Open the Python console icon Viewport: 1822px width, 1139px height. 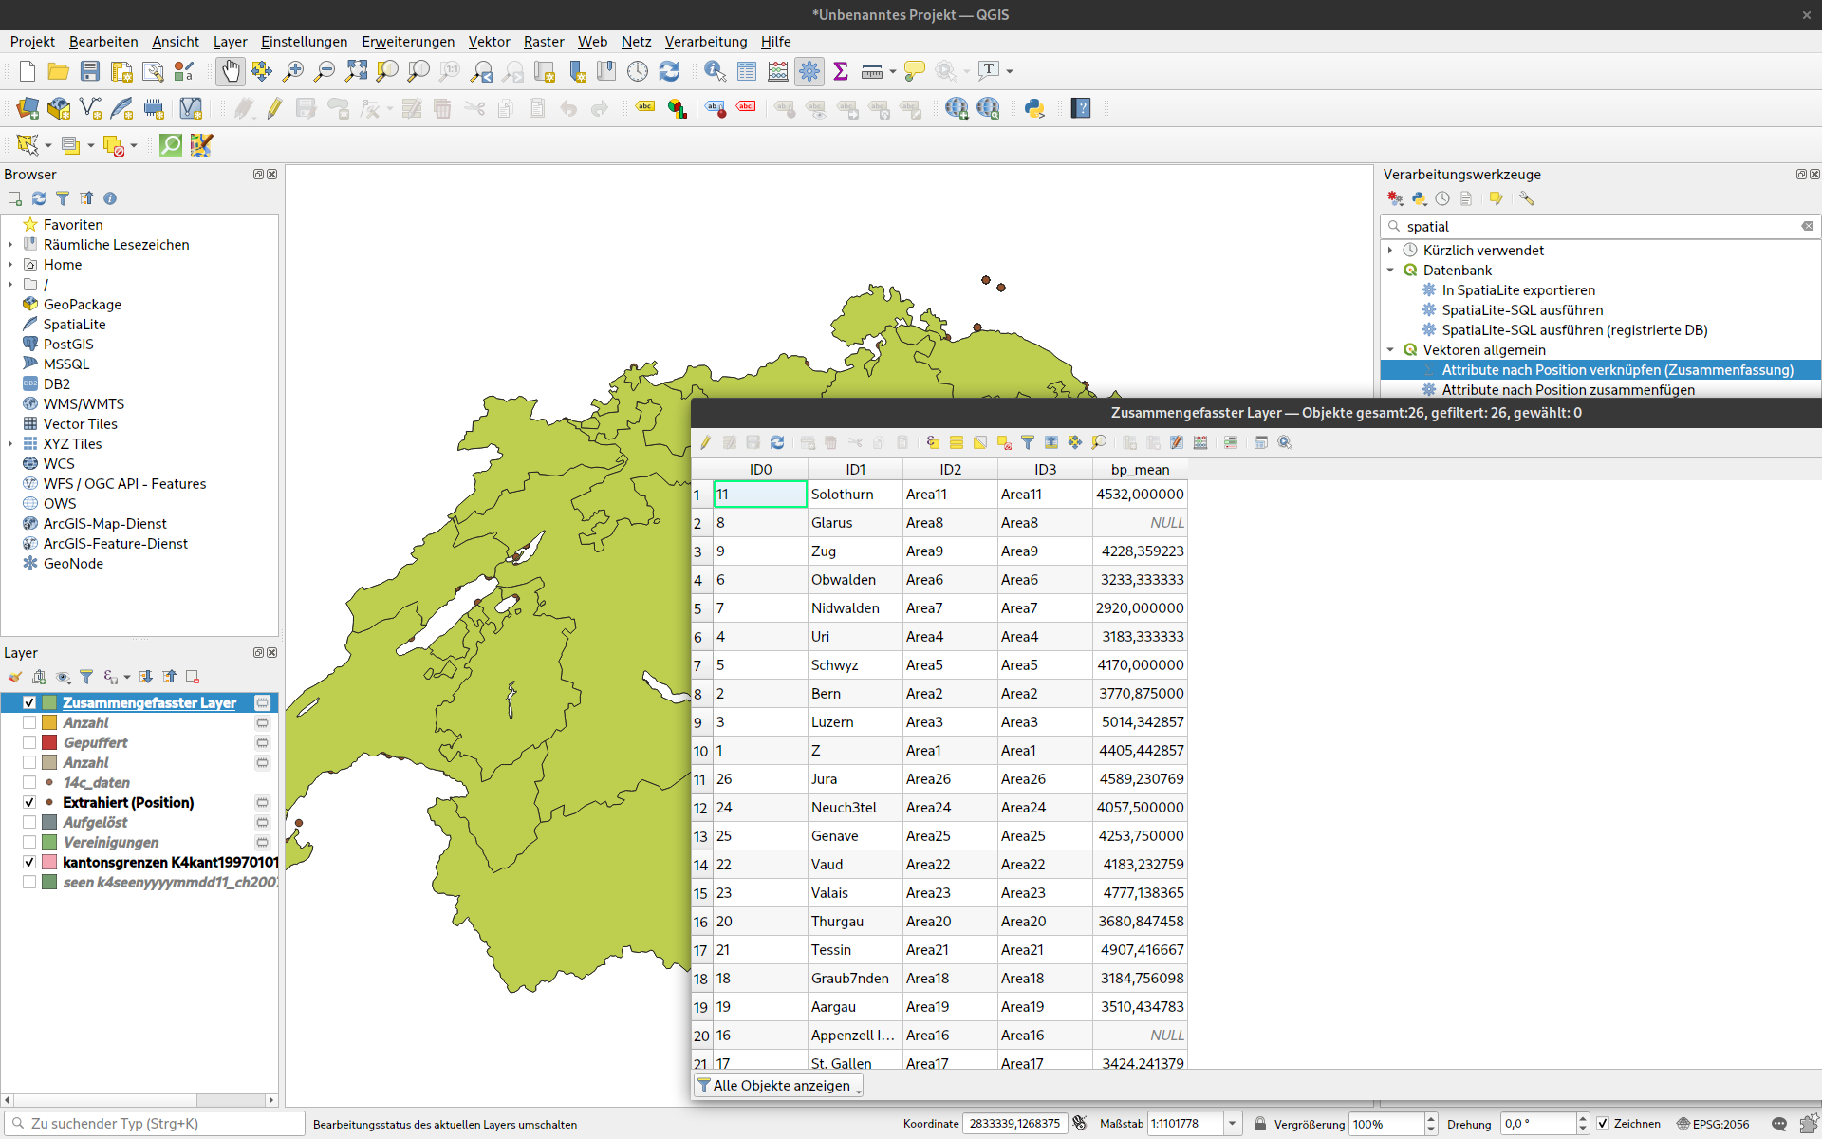pos(1034,108)
